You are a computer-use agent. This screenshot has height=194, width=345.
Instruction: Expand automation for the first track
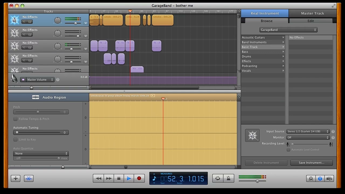tap(86, 23)
